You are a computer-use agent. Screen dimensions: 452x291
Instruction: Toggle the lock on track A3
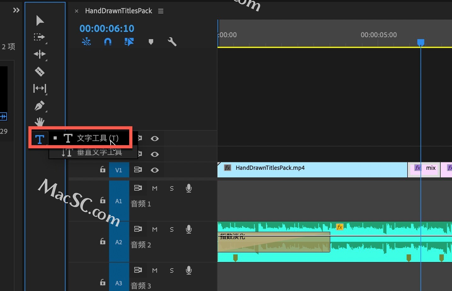103,282
